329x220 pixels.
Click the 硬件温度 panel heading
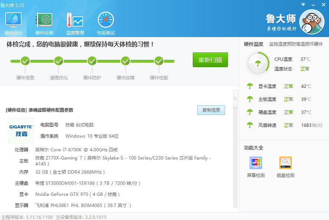254,44
